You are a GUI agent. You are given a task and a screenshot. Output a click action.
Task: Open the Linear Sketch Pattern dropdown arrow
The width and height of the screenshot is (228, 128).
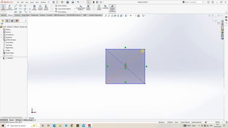tap(74, 9)
